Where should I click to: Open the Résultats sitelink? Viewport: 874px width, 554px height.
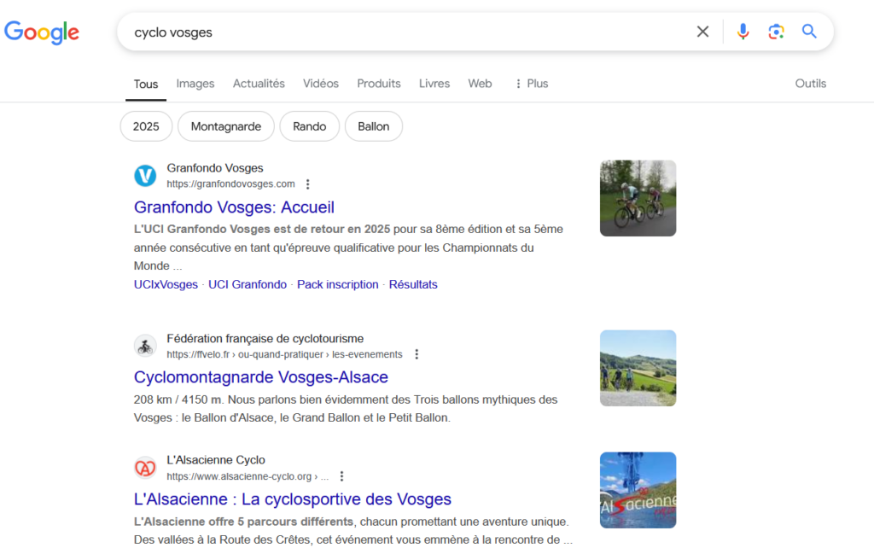coord(413,284)
